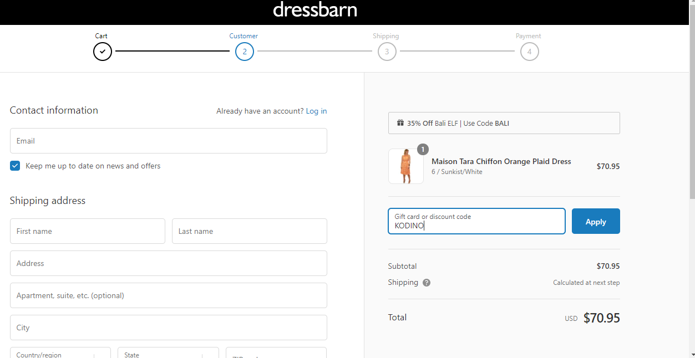
Task: Click the 35% Off Bali ELF promo banner
Action: (x=504, y=123)
